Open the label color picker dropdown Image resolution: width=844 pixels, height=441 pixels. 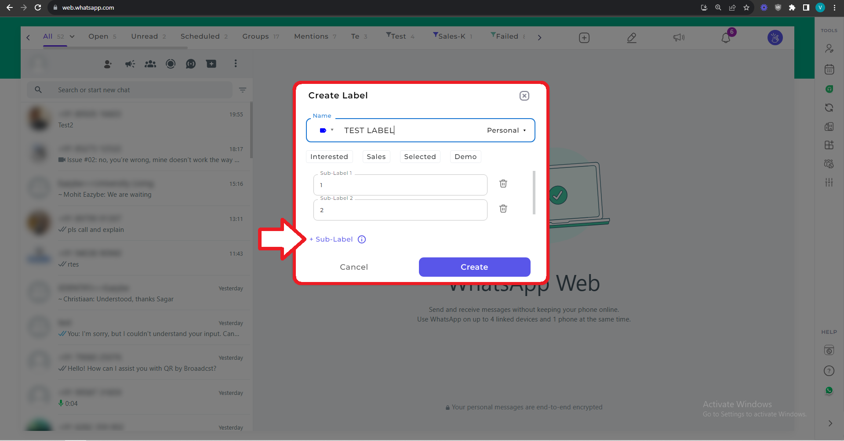pos(326,130)
